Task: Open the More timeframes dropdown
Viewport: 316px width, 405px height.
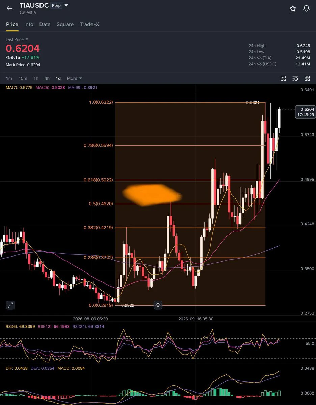Action: [74, 78]
